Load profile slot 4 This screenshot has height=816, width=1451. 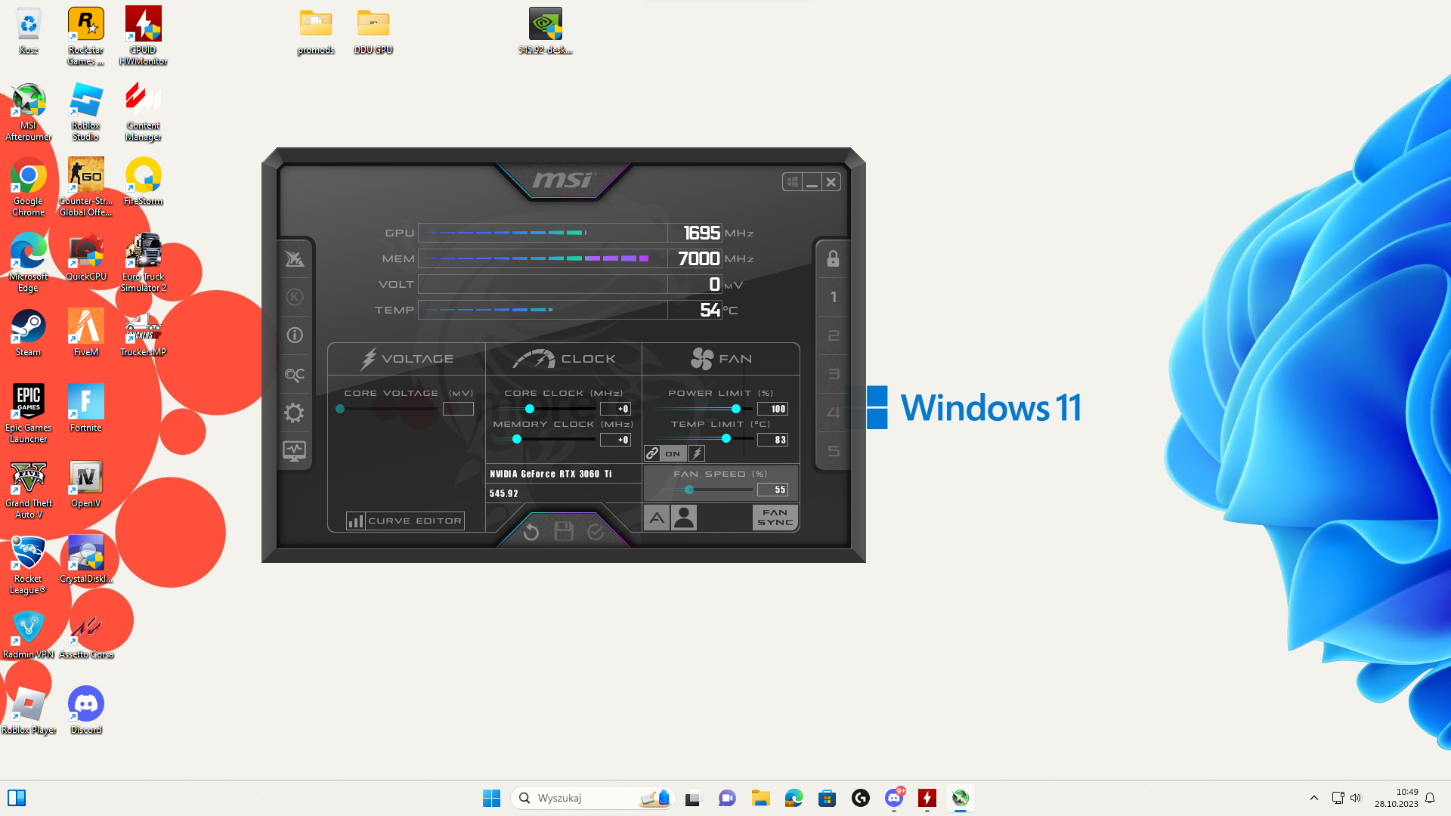(834, 413)
